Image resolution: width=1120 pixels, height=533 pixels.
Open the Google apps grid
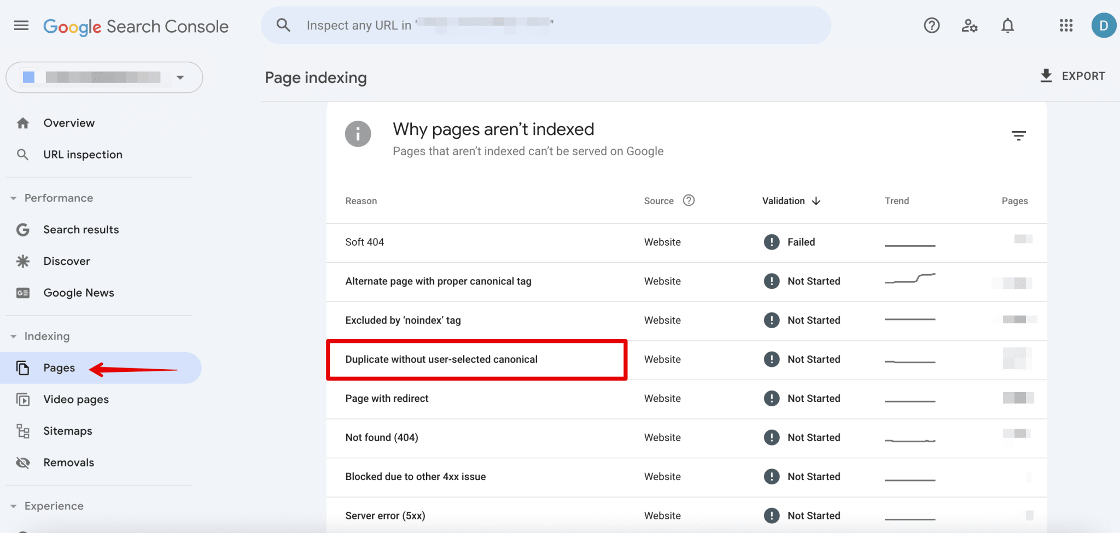pyautogui.click(x=1065, y=25)
